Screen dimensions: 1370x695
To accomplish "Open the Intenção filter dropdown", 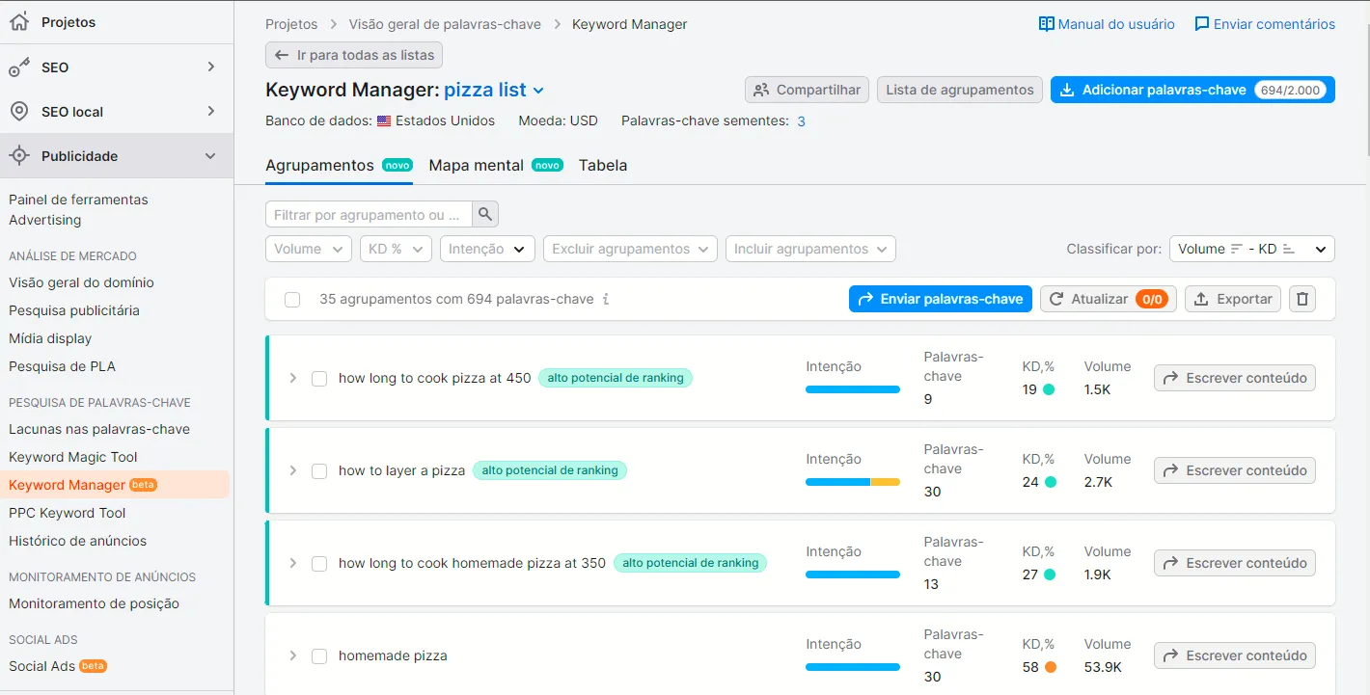I will coord(487,249).
